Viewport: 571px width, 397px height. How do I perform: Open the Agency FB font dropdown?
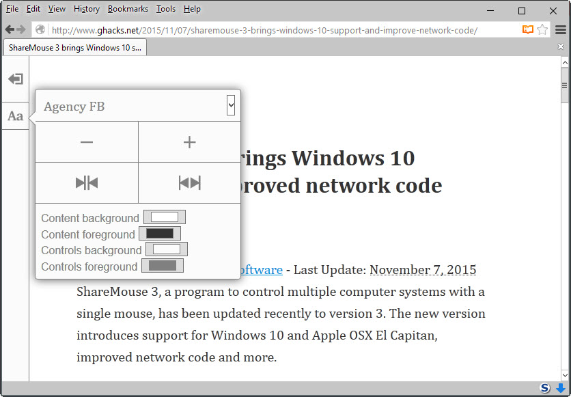tap(230, 105)
